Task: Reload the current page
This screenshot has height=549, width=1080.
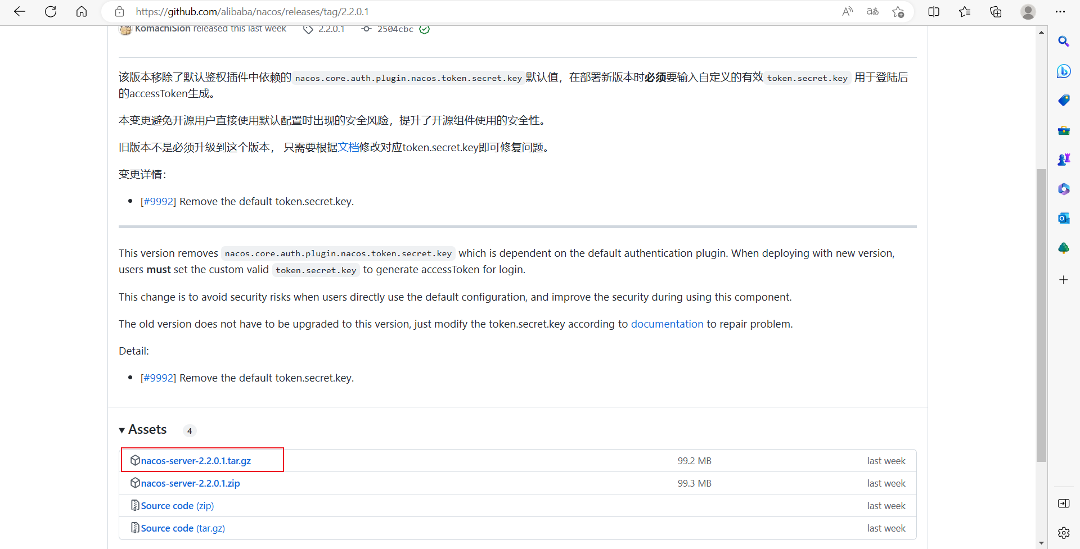Action: pos(51,12)
